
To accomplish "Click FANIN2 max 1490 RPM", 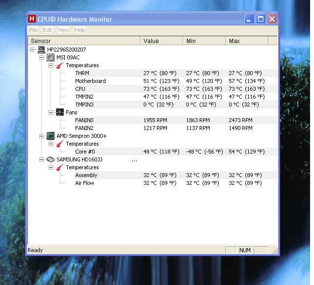I will pyautogui.click(x=240, y=128).
